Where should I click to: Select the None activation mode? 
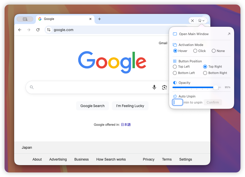pyautogui.click(x=218, y=51)
